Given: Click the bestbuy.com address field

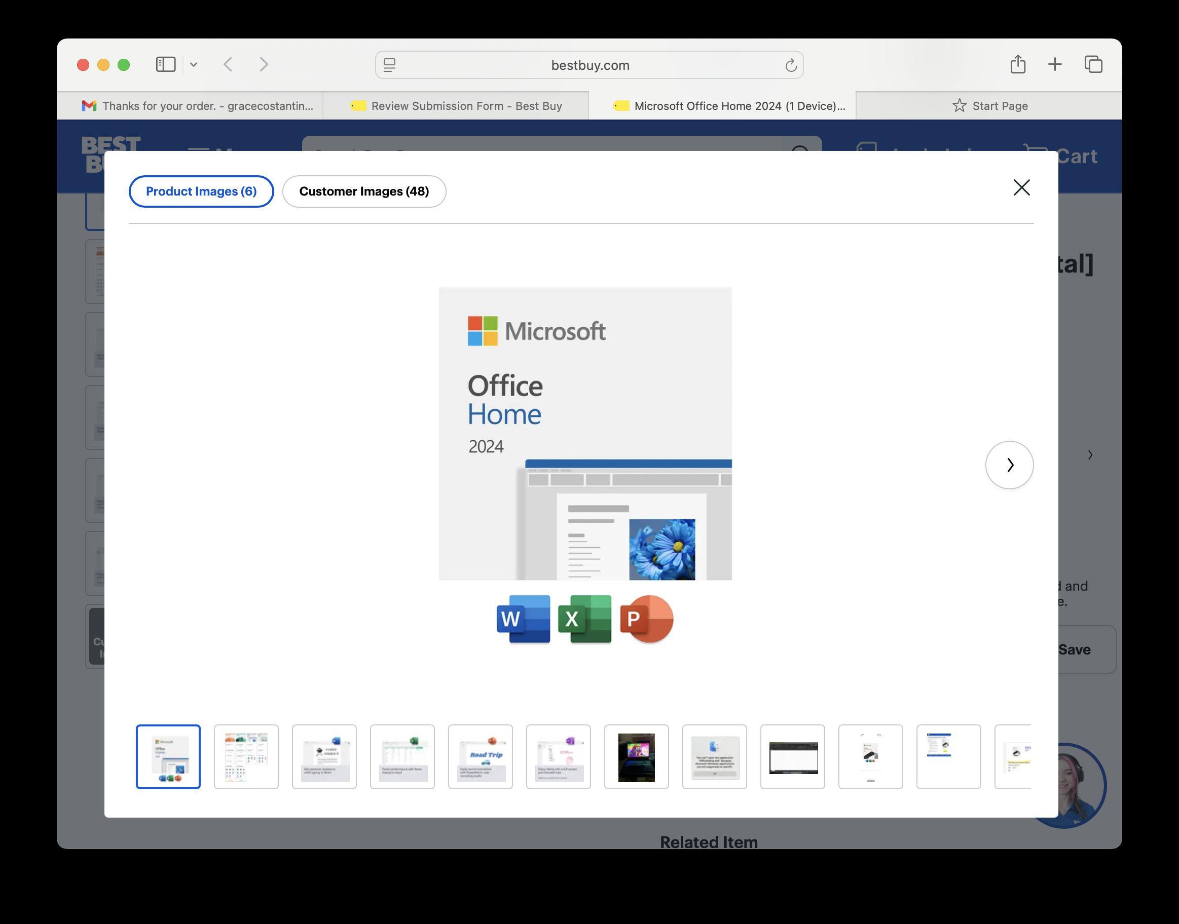Looking at the screenshot, I should (589, 65).
